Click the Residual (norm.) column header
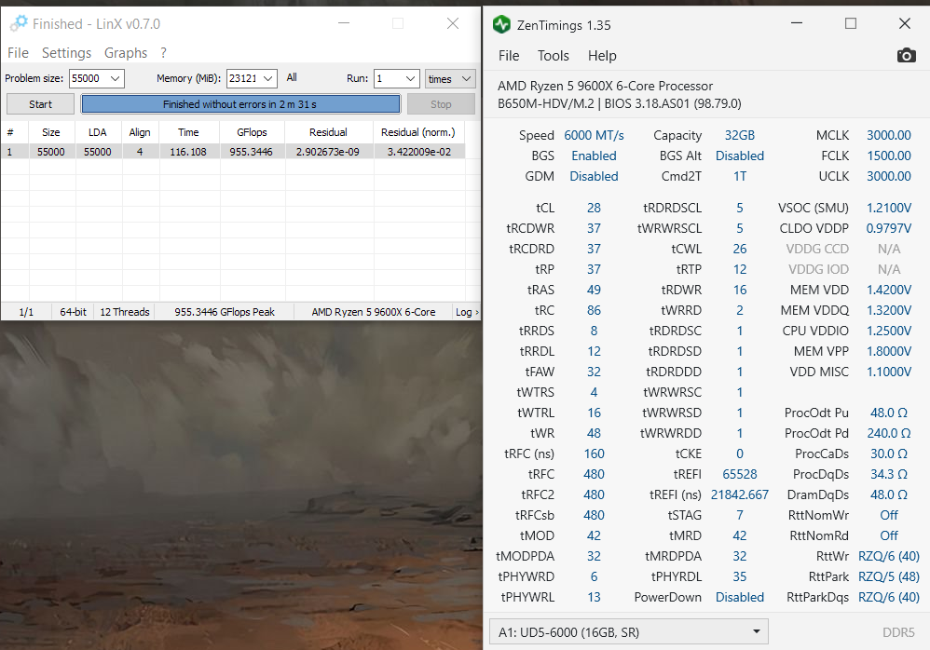 418,132
